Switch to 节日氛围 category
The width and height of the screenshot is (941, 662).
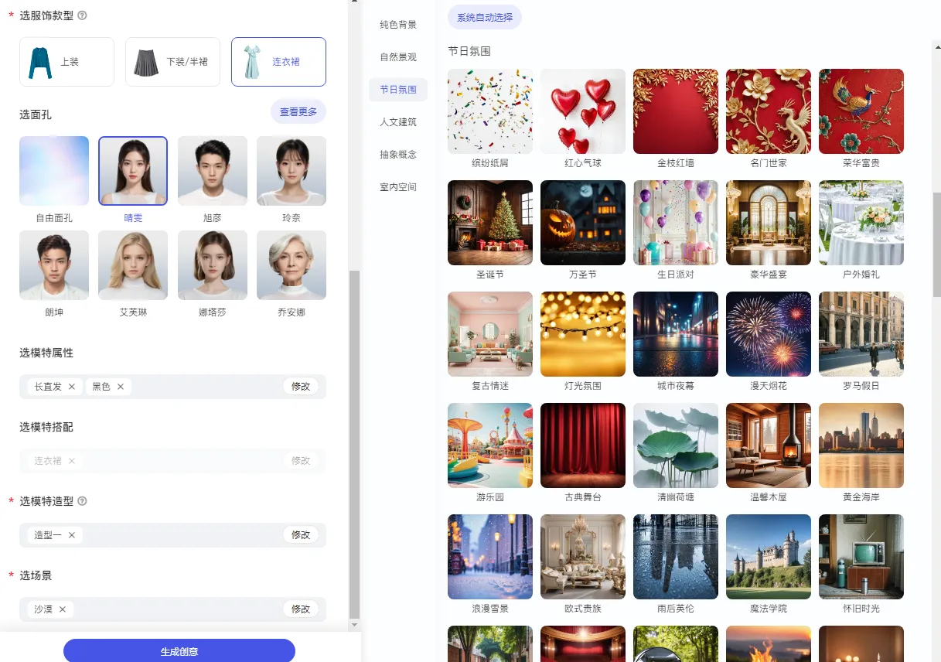click(398, 90)
